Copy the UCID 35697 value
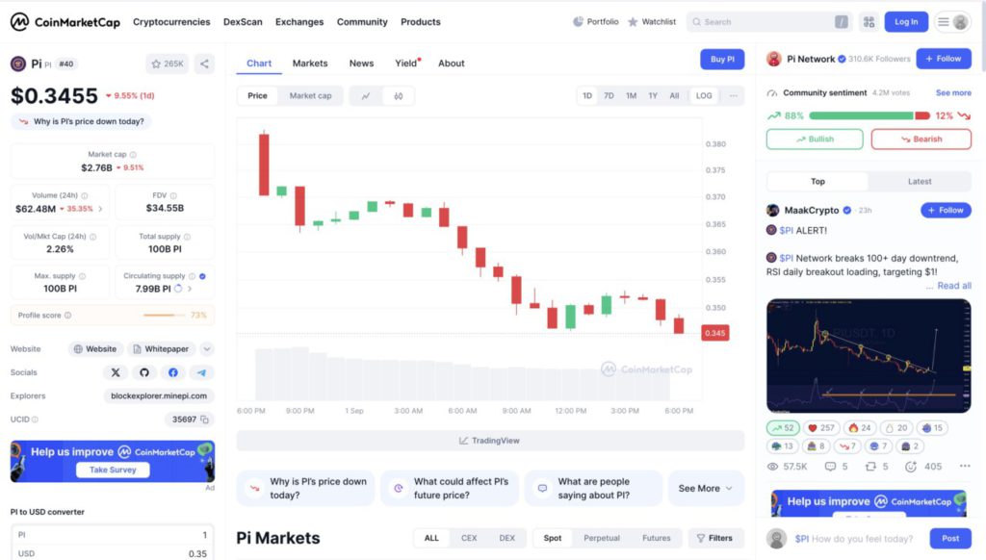Viewport: 986px width, 560px height. (x=204, y=420)
